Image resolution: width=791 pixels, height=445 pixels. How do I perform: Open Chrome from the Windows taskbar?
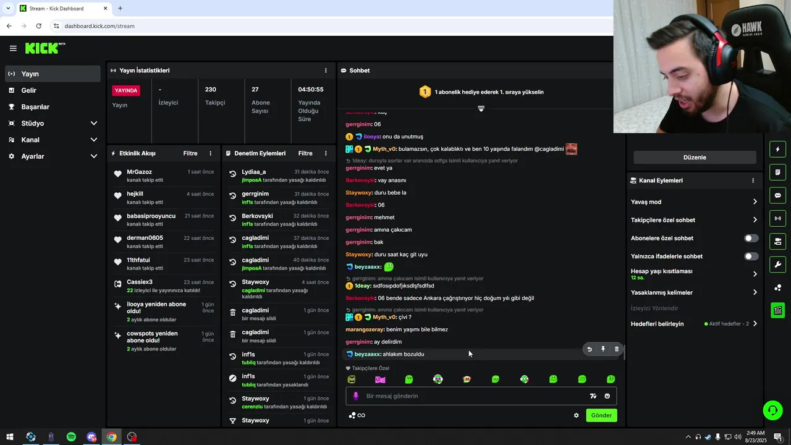click(x=111, y=437)
